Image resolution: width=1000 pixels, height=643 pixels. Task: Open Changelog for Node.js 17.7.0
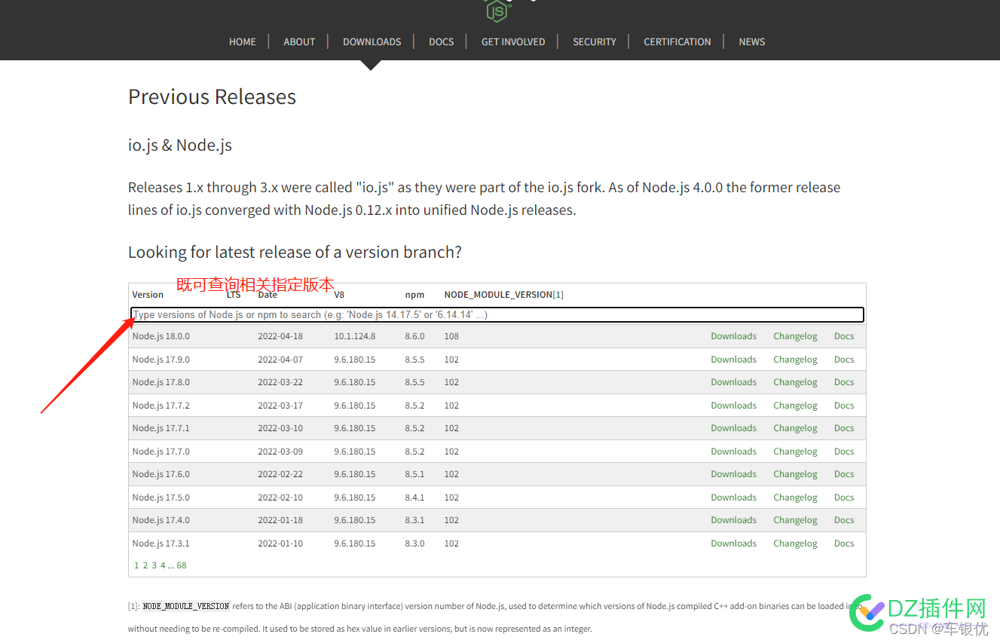point(795,452)
